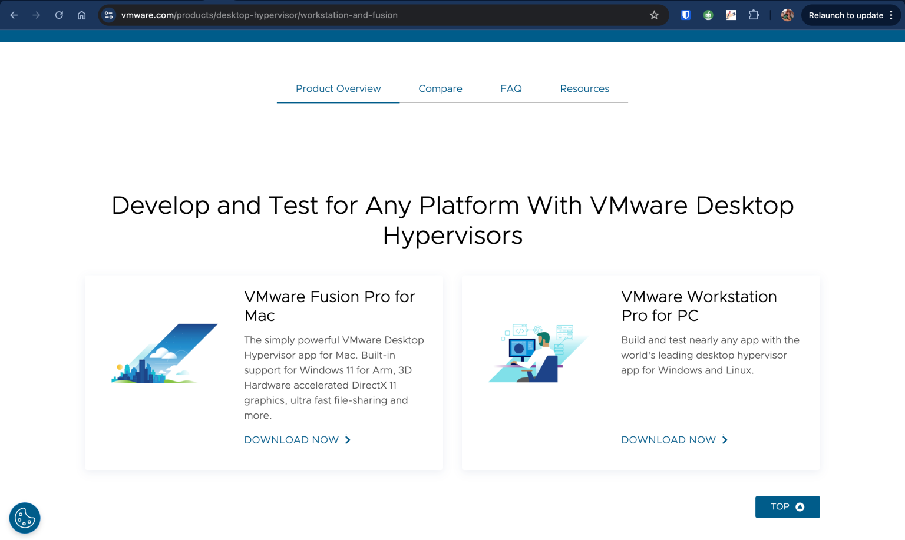
Task: Open the shield ad-blocker extension
Action: point(685,15)
